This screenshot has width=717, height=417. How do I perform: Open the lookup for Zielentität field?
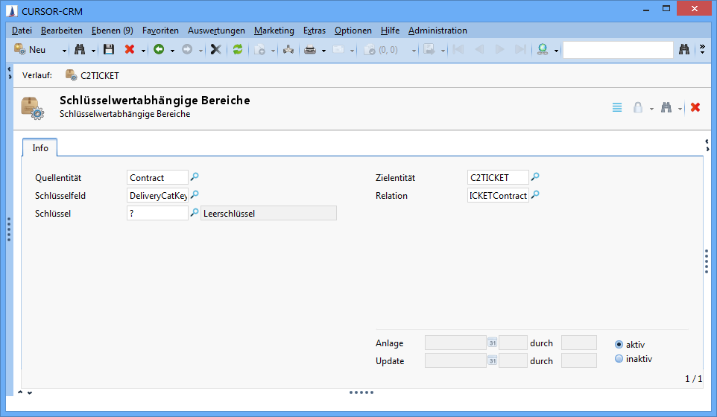click(x=535, y=177)
